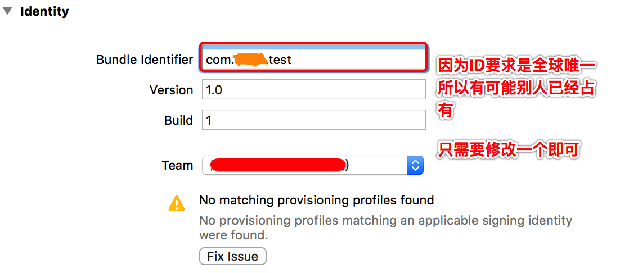Click the Fix Issue button
620x273 pixels.
pos(232,257)
